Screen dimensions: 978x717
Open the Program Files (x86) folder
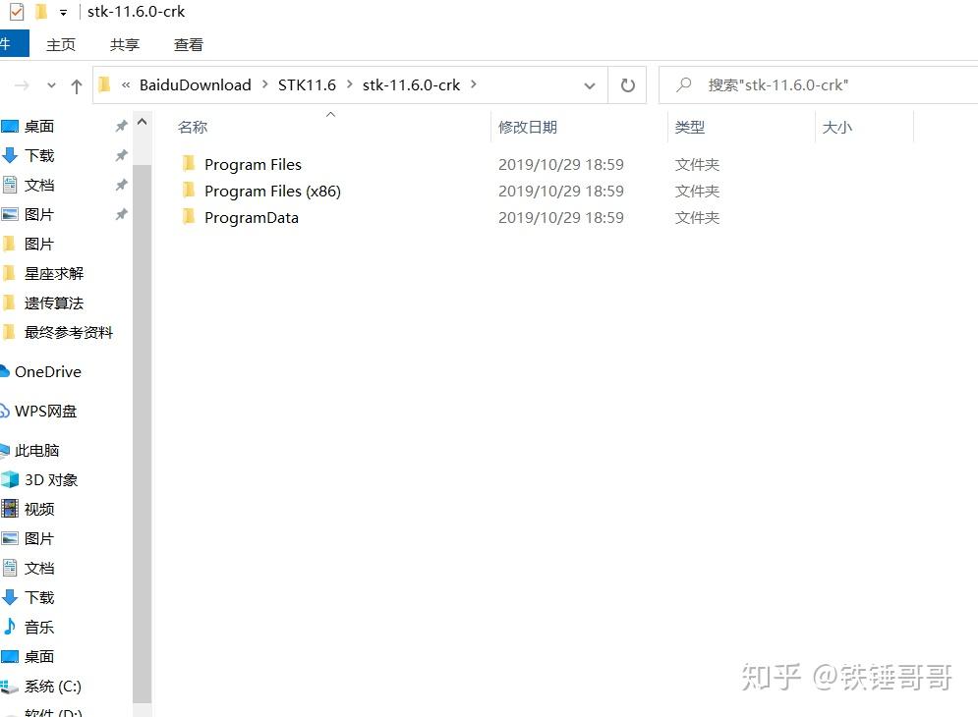coord(272,191)
